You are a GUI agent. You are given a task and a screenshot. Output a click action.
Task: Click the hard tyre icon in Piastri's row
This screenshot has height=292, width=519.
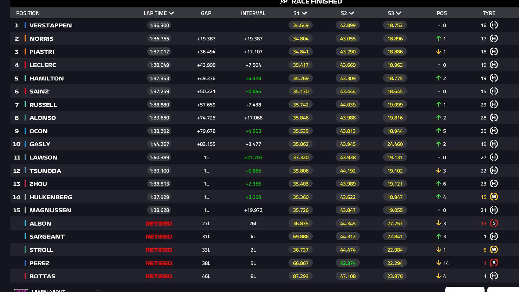[x=494, y=52]
